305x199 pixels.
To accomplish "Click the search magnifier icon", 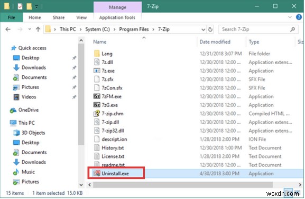I will pyautogui.click(x=292, y=29).
